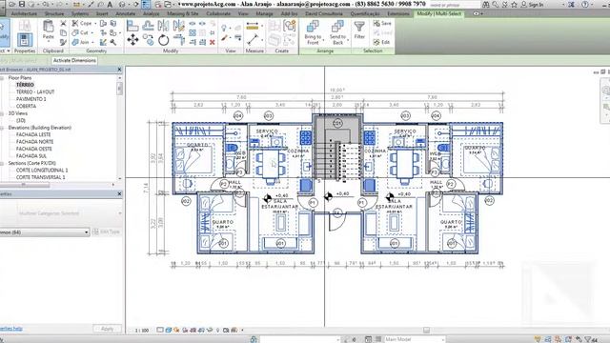Collapse the Elevations (Building Elevation) node
The height and width of the screenshot is (343, 610).
point(2,128)
